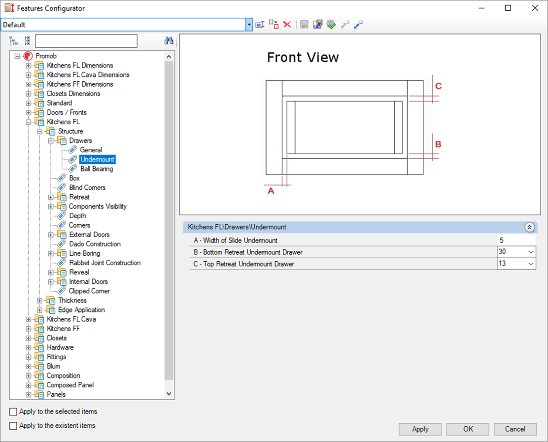The width and height of the screenshot is (548, 442).
Task: Click the rename configuration icon in toolbar
Action: [260, 25]
